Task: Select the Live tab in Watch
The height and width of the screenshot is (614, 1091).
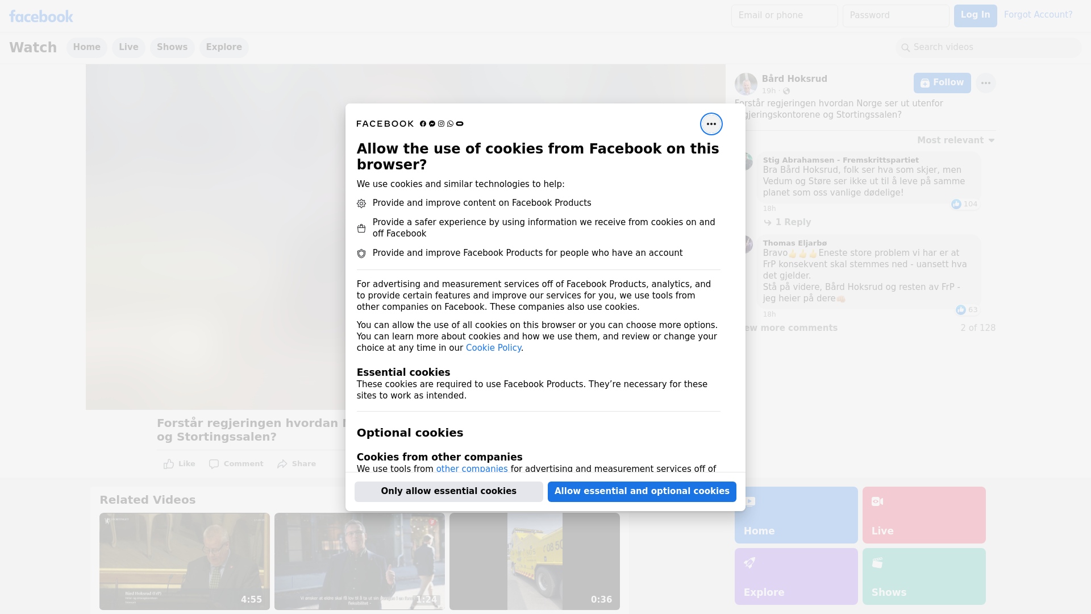Action: tap(128, 47)
